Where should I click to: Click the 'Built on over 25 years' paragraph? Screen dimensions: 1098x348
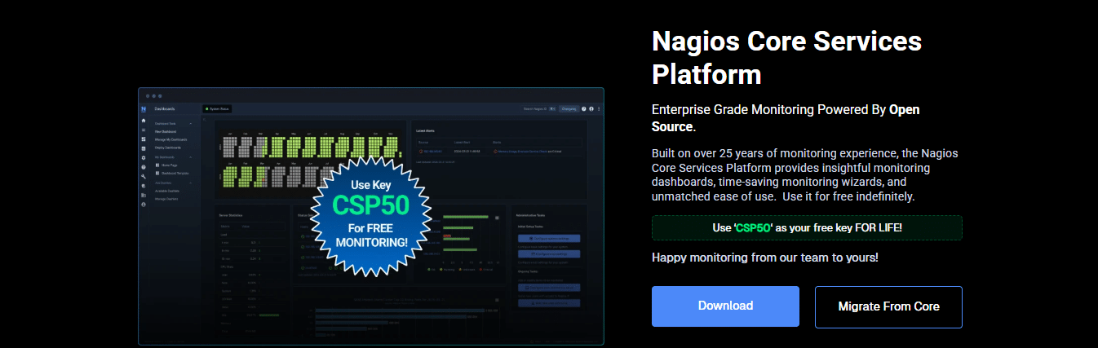pyautogui.click(x=805, y=175)
